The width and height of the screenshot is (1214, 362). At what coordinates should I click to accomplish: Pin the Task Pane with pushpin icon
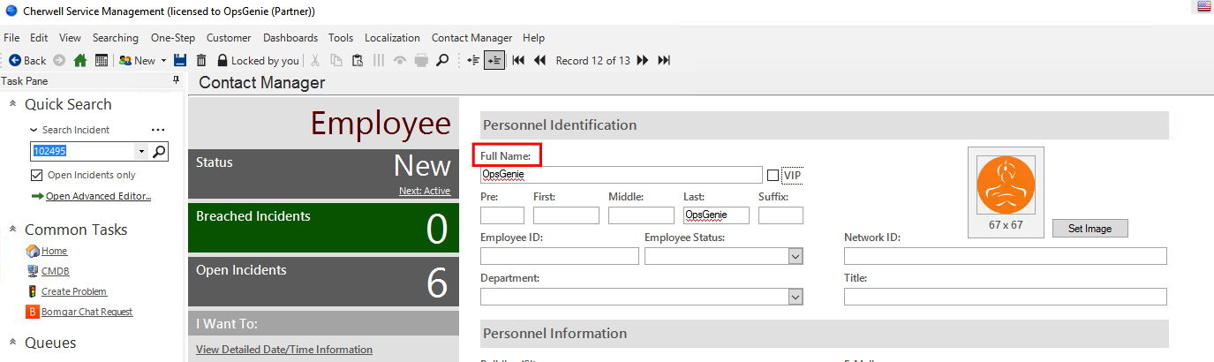[176, 80]
